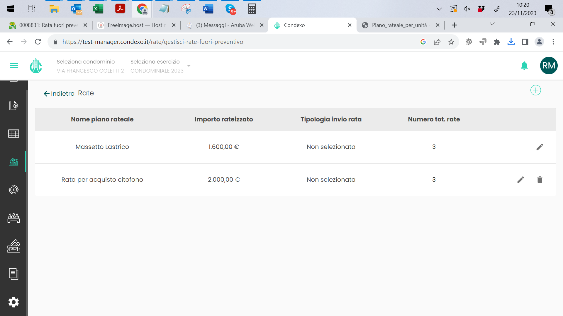
Task: Share this page icon in address bar
Action: coord(437,42)
